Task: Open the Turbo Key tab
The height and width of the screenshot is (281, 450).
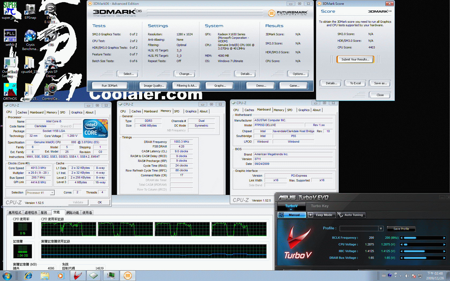Action: click(320, 206)
